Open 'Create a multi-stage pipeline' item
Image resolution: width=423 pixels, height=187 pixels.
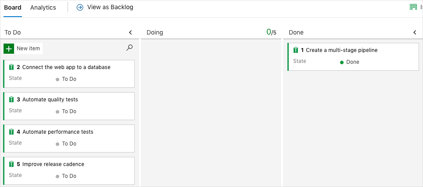tap(341, 50)
